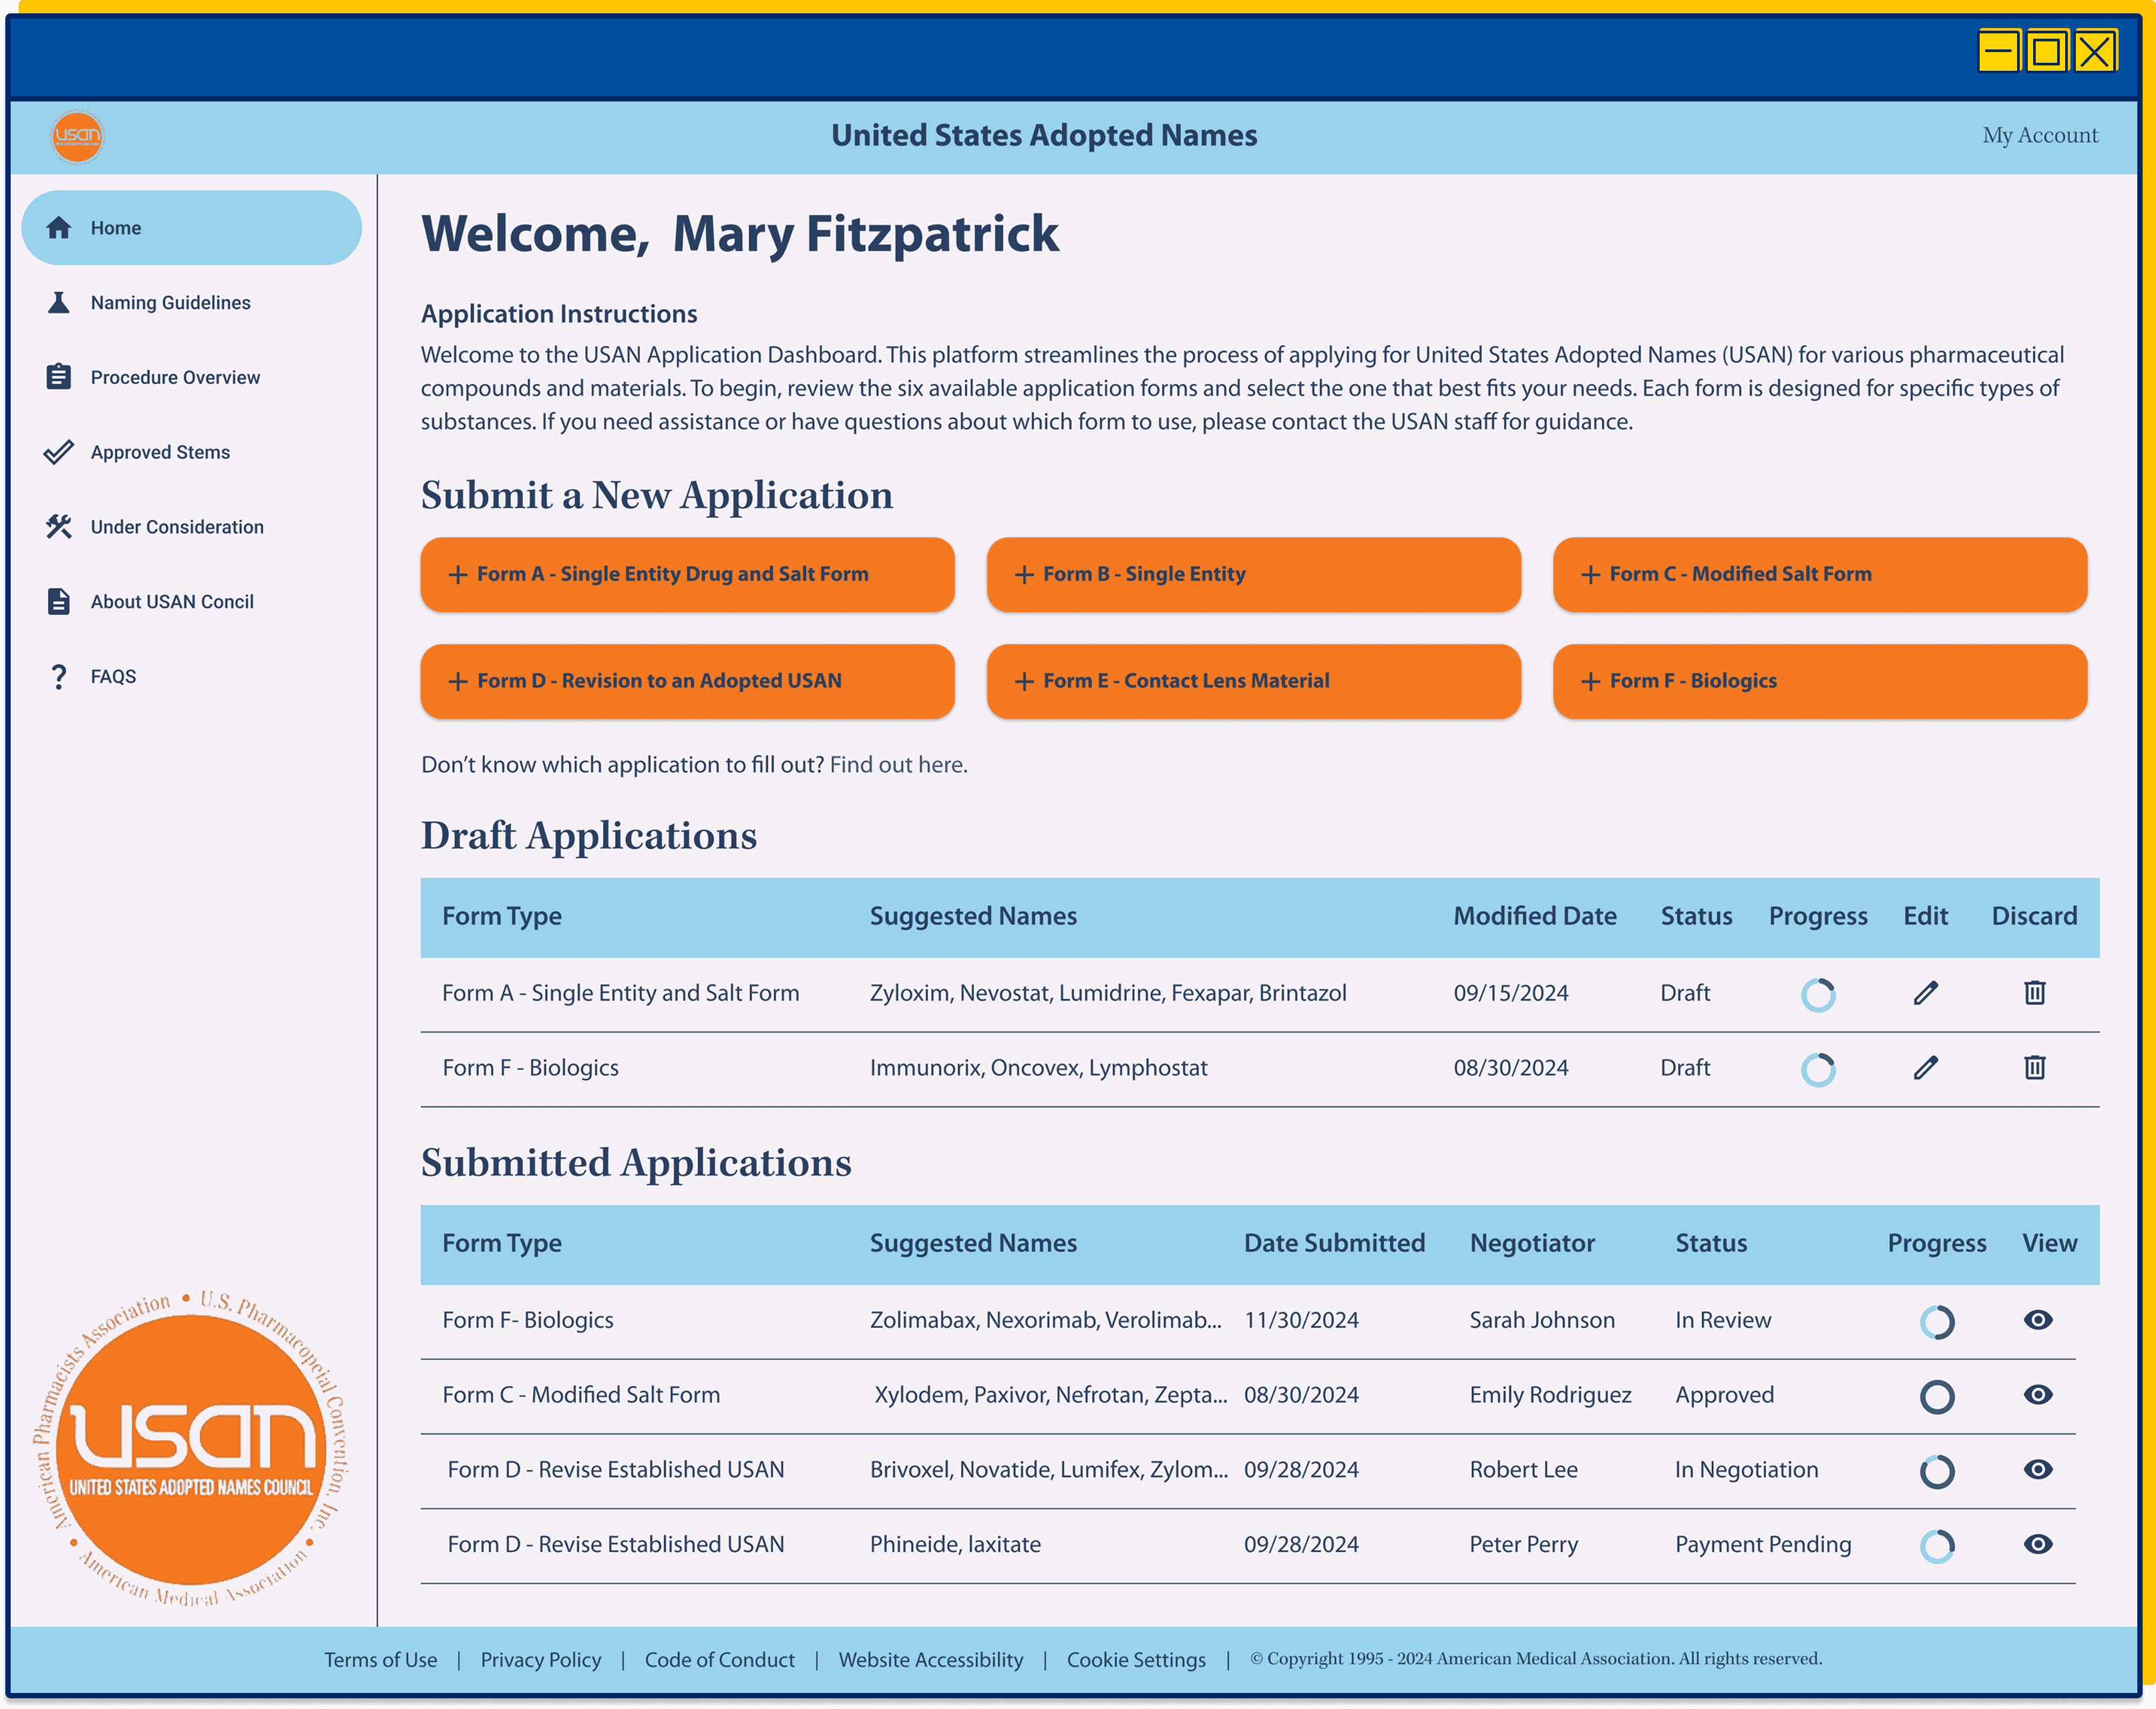The height and width of the screenshot is (1709, 2156).
Task: Click the plus icon on Form B button
Action: click(x=1024, y=575)
